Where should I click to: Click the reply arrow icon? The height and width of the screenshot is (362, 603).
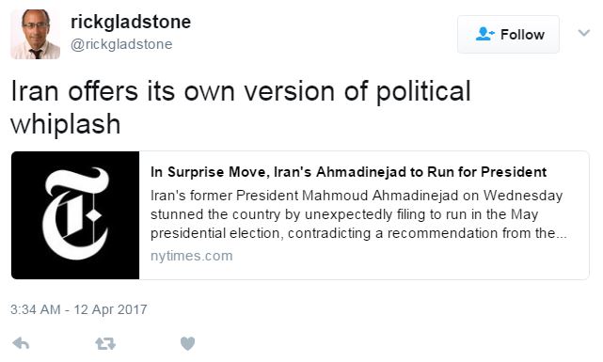[21, 343]
